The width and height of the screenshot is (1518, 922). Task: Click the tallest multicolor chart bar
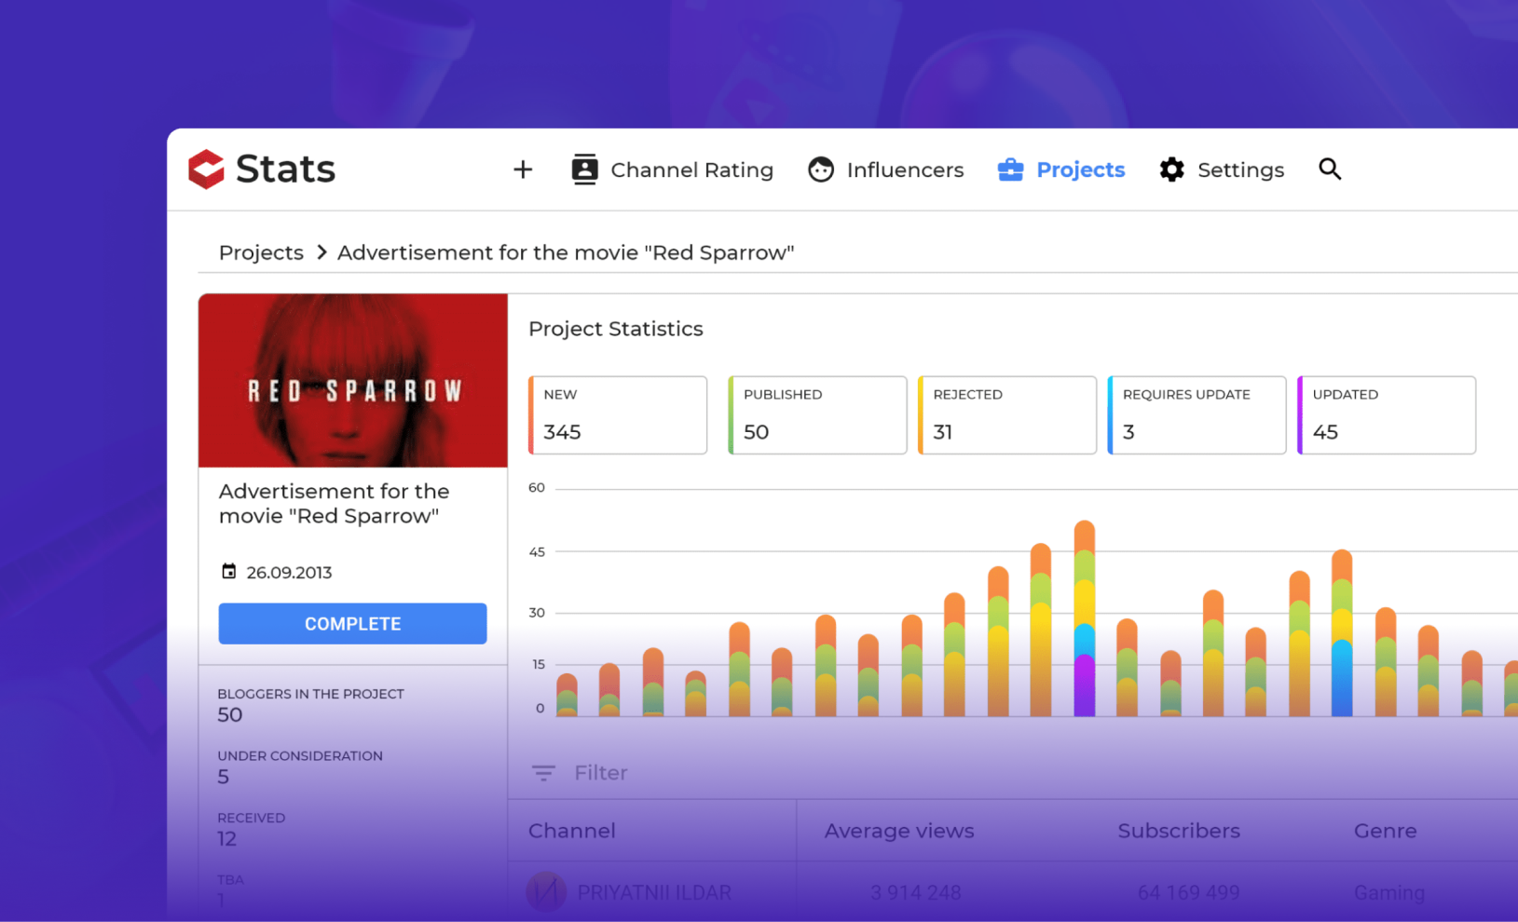pyautogui.click(x=1084, y=618)
